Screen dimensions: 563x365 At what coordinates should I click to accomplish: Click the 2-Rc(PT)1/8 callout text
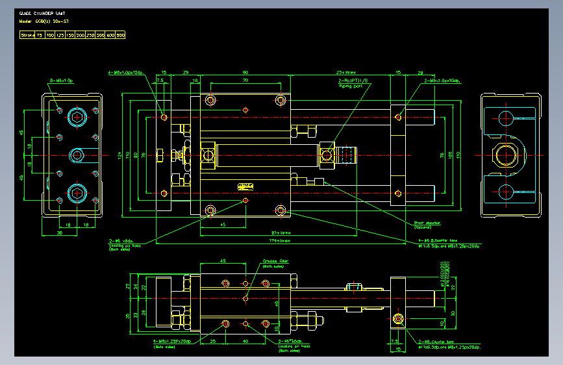pyautogui.click(x=353, y=81)
